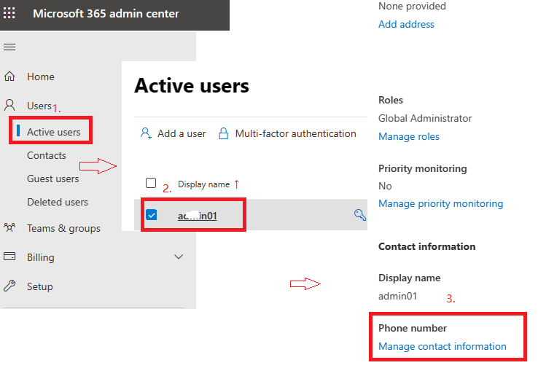Open Teams & groups section
The image size is (538, 368).
coord(63,228)
